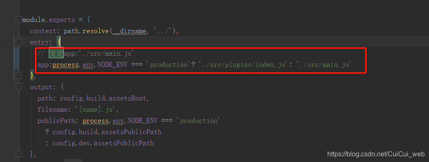Click process.env.NODE_ENV on the publicPath line
The width and height of the screenshot is (429, 162).
click(120, 121)
